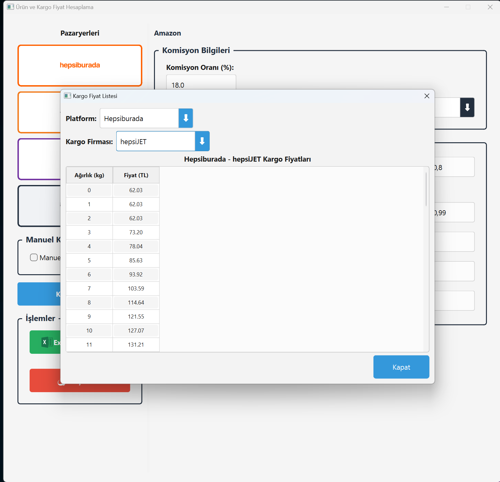Image resolution: width=500 pixels, height=482 pixels.
Task: Select the 93.92 price cell
Action: [136, 275]
